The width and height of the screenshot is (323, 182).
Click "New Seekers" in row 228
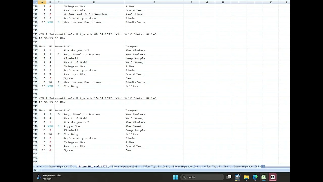tap(135, 54)
